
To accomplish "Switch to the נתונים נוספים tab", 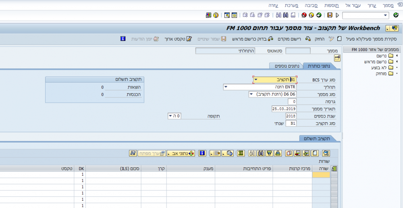I will click(287, 66).
